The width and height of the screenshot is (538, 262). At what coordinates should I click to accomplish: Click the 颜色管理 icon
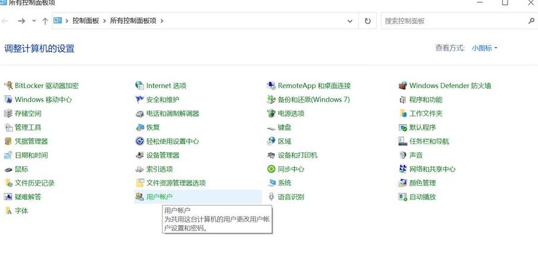pyautogui.click(x=403, y=183)
